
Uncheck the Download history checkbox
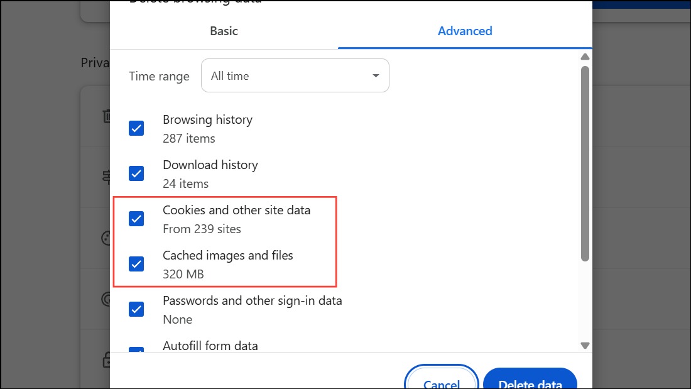136,173
